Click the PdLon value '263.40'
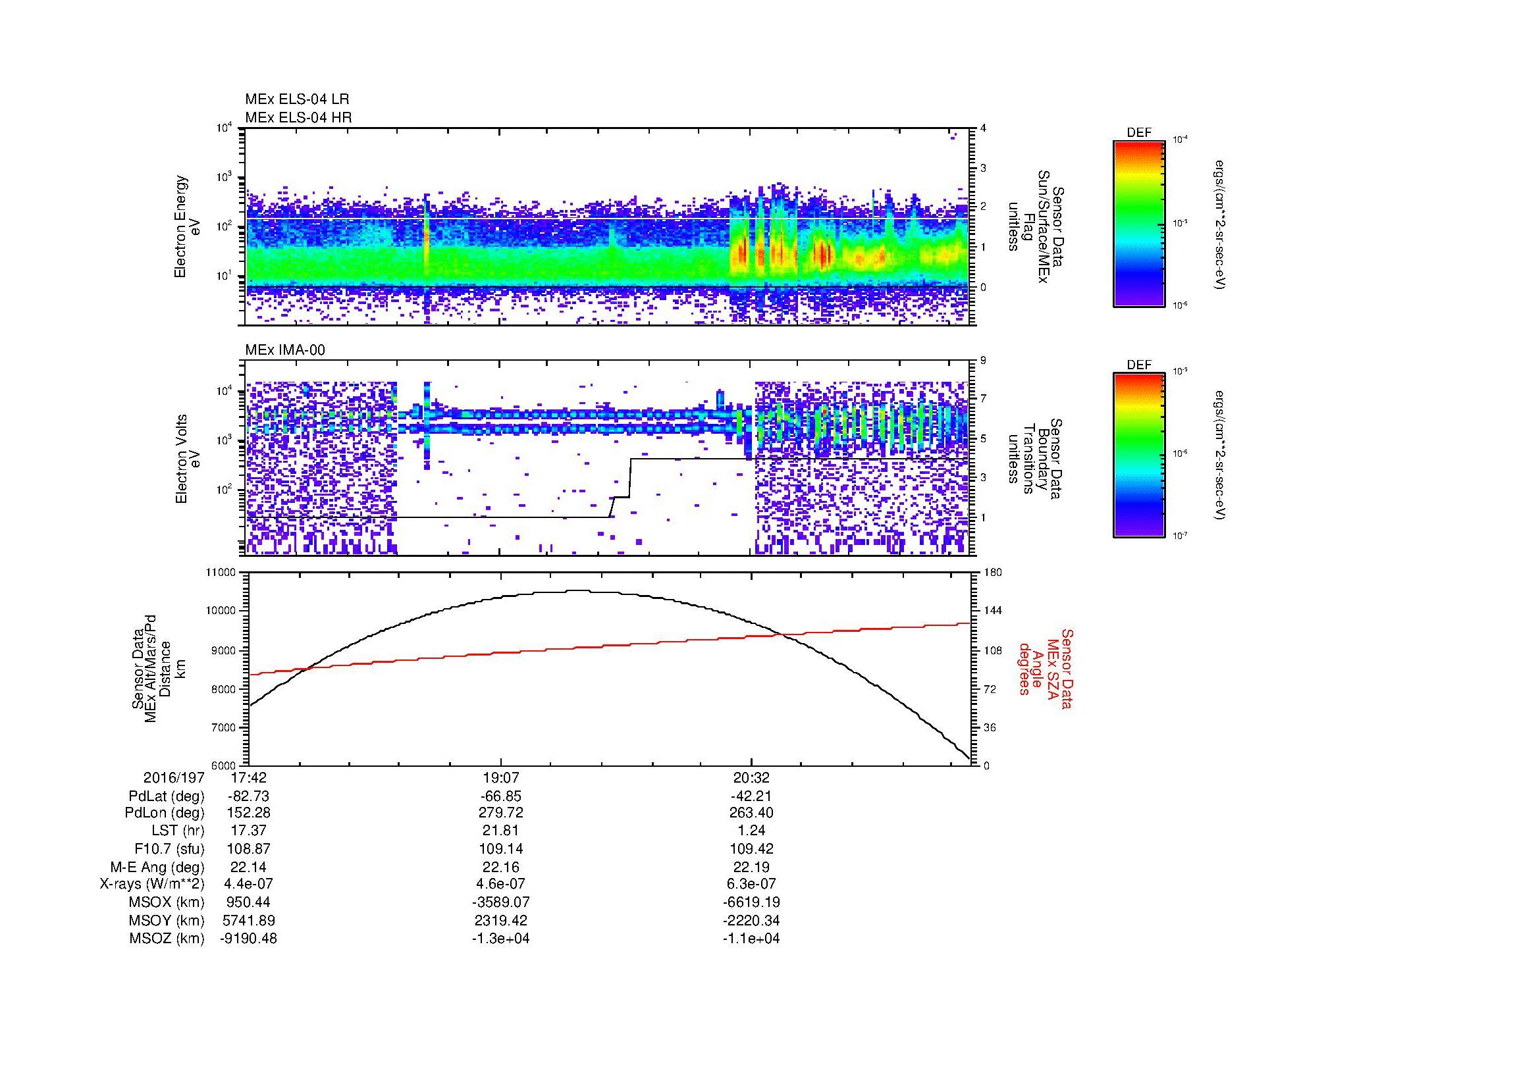Viewport: 1540px width, 1088px height. pos(751,813)
